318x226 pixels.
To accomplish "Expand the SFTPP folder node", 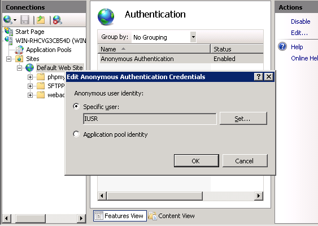I will coord(30,86).
